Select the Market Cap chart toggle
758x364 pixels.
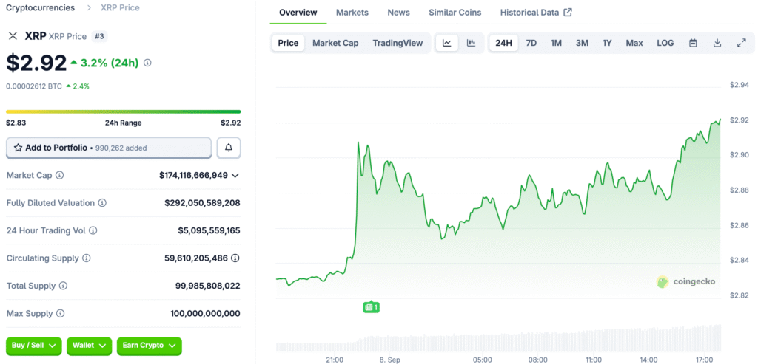coord(335,43)
